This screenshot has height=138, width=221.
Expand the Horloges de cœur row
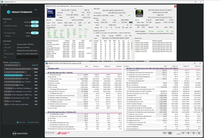point(48,79)
